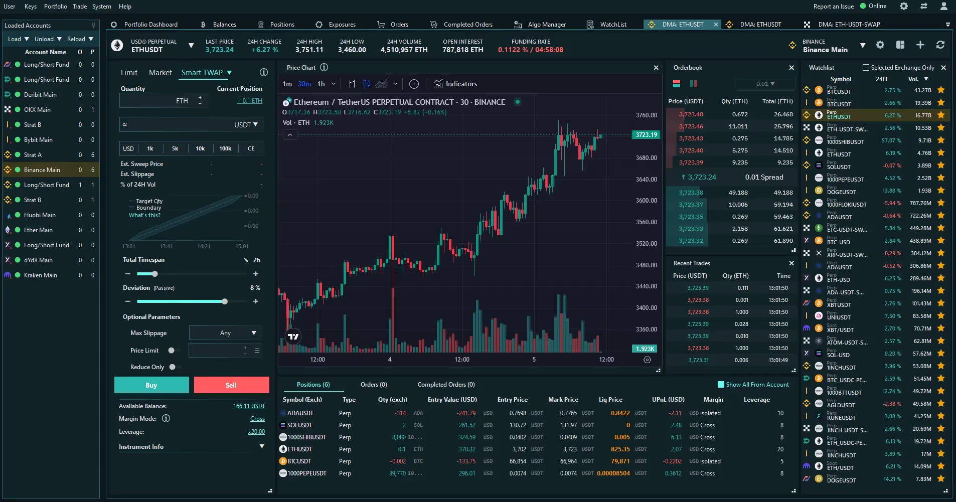Increase Deviation with plus icon
Screen dimensions: 956x502
click(x=256, y=301)
